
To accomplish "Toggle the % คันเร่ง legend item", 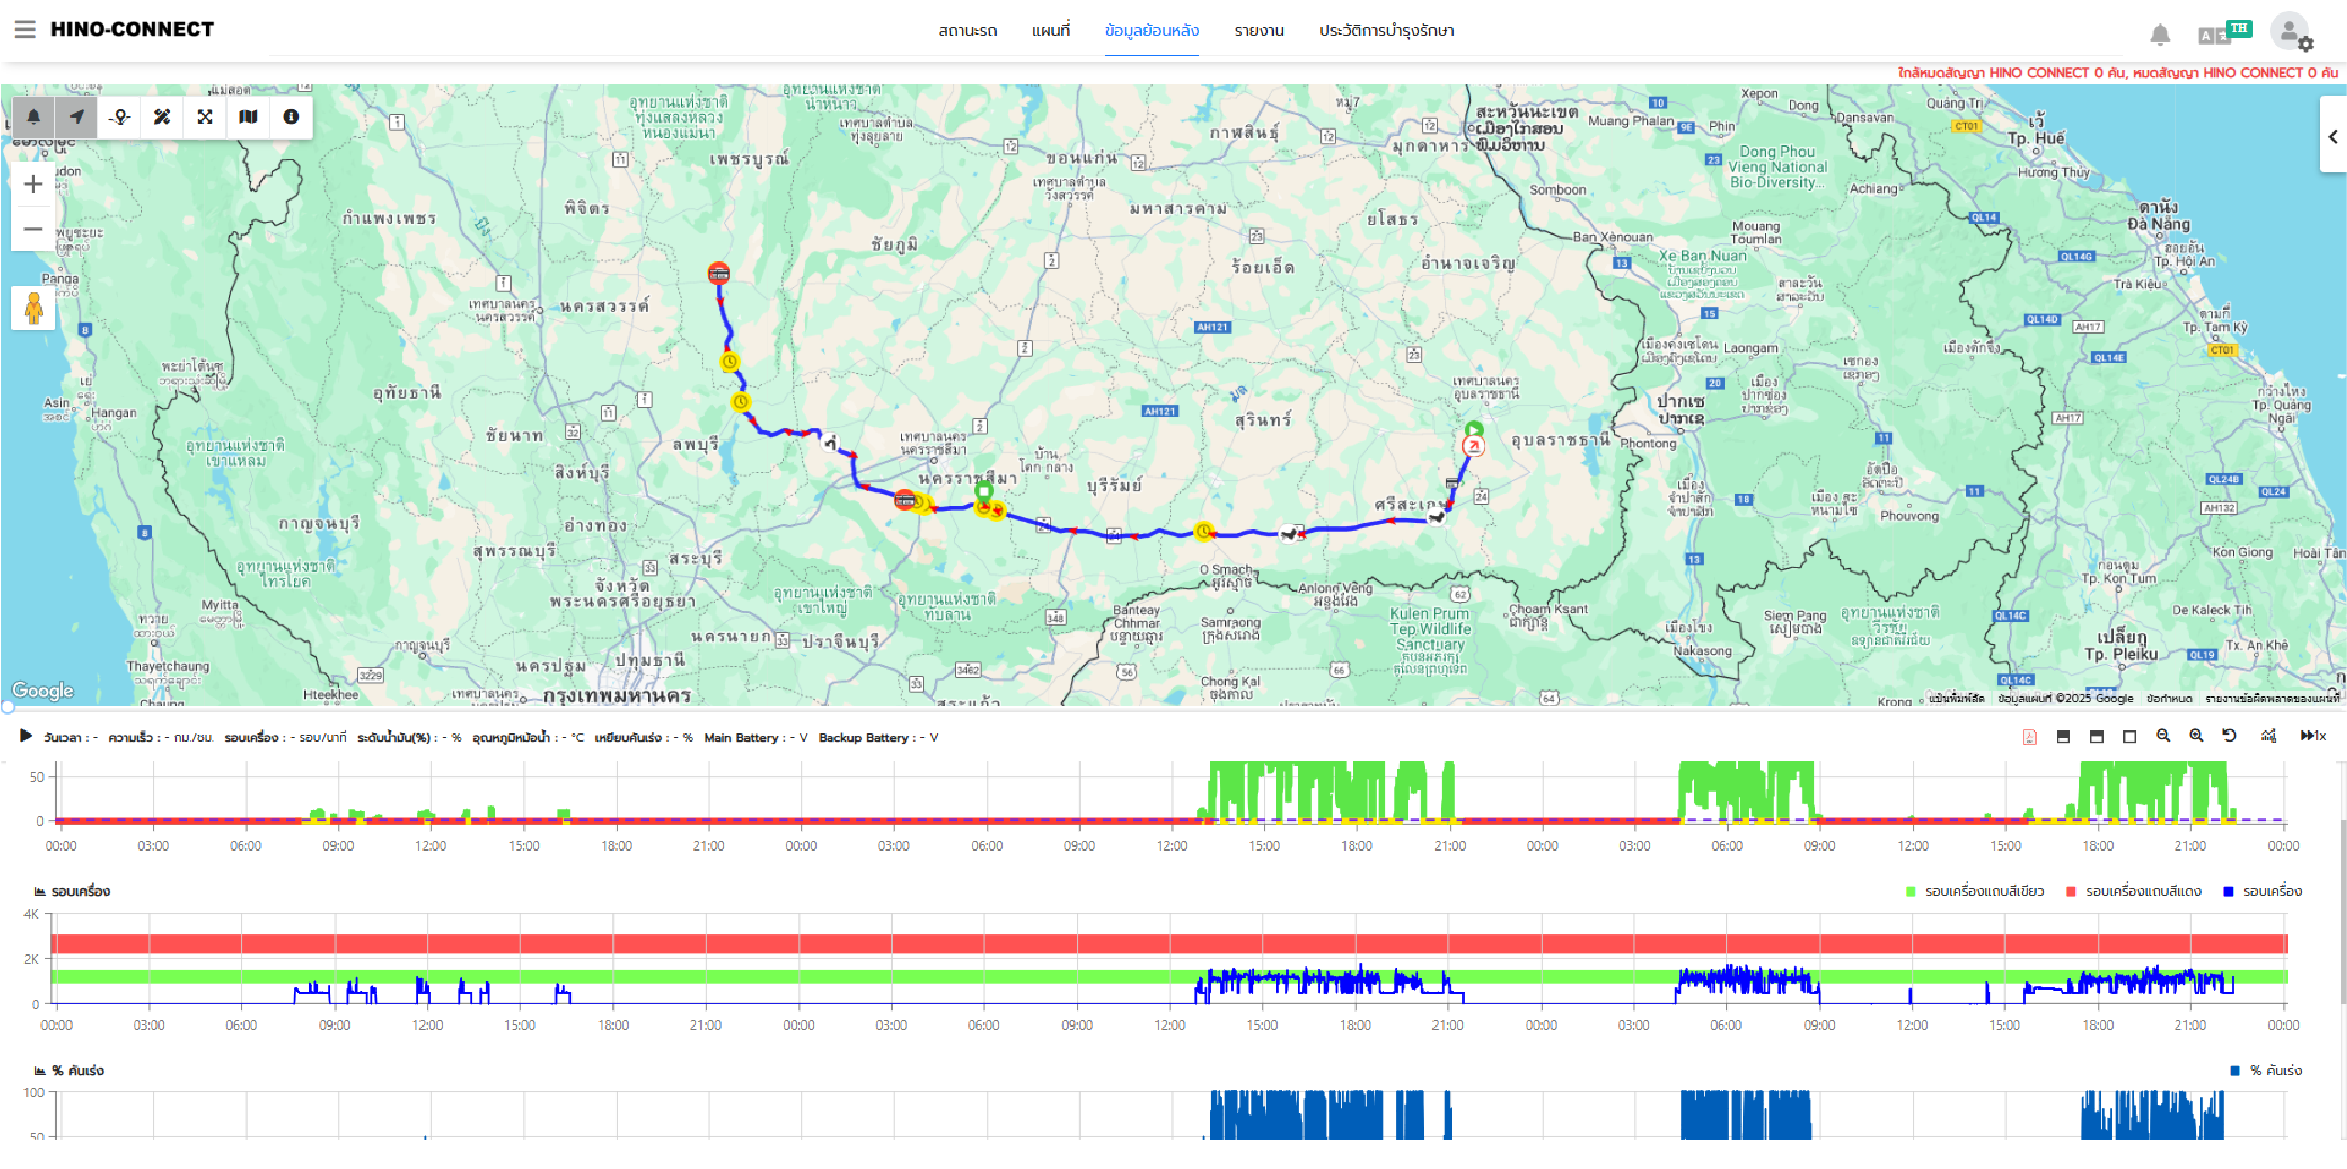I will pyautogui.click(x=2266, y=1071).
